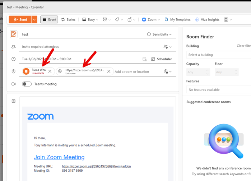Click the categorize tag icon
Screen dimensions: 251x181
(x=117, y=19)
